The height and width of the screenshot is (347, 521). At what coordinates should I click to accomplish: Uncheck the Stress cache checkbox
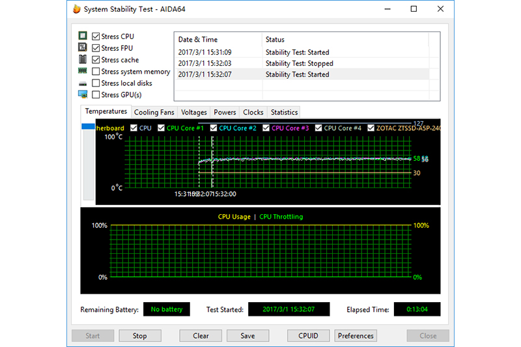(x=96, y=60)
